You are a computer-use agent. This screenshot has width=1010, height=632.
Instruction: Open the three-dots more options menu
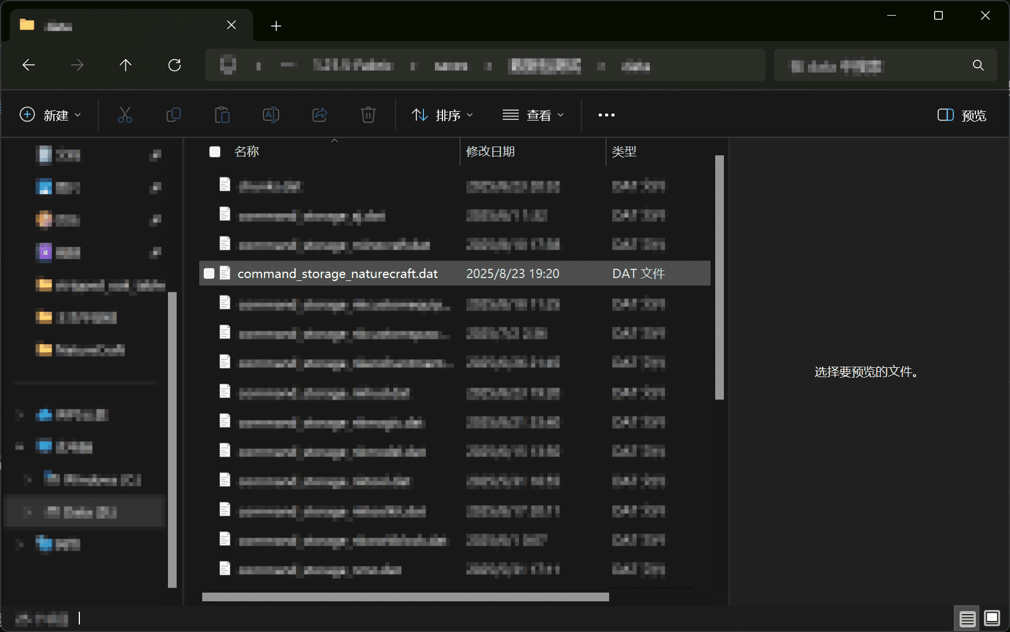click(x=606, y=115)
